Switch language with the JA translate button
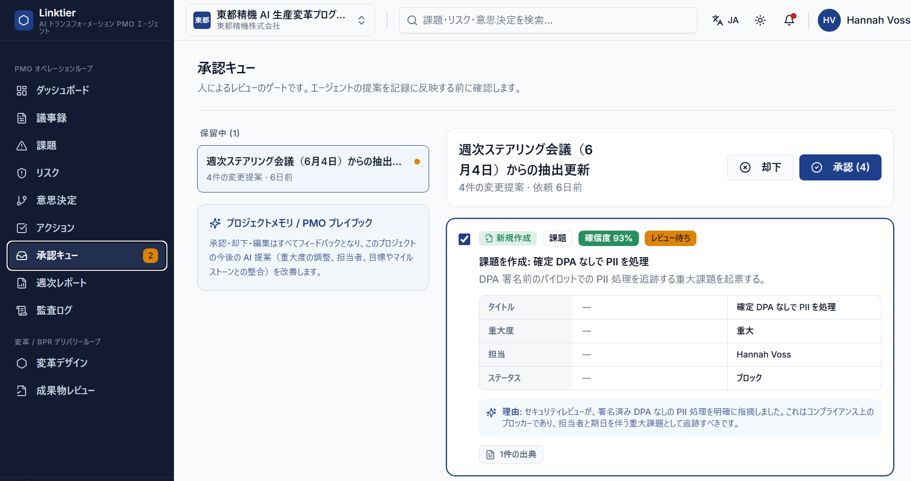The image size is (911, 481). click(x=725, y=20)
